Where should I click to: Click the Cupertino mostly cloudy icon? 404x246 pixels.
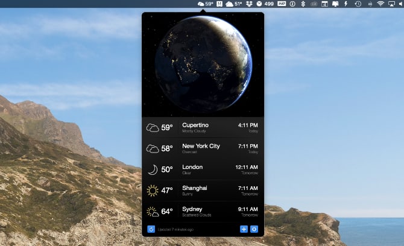click(153, 127)
